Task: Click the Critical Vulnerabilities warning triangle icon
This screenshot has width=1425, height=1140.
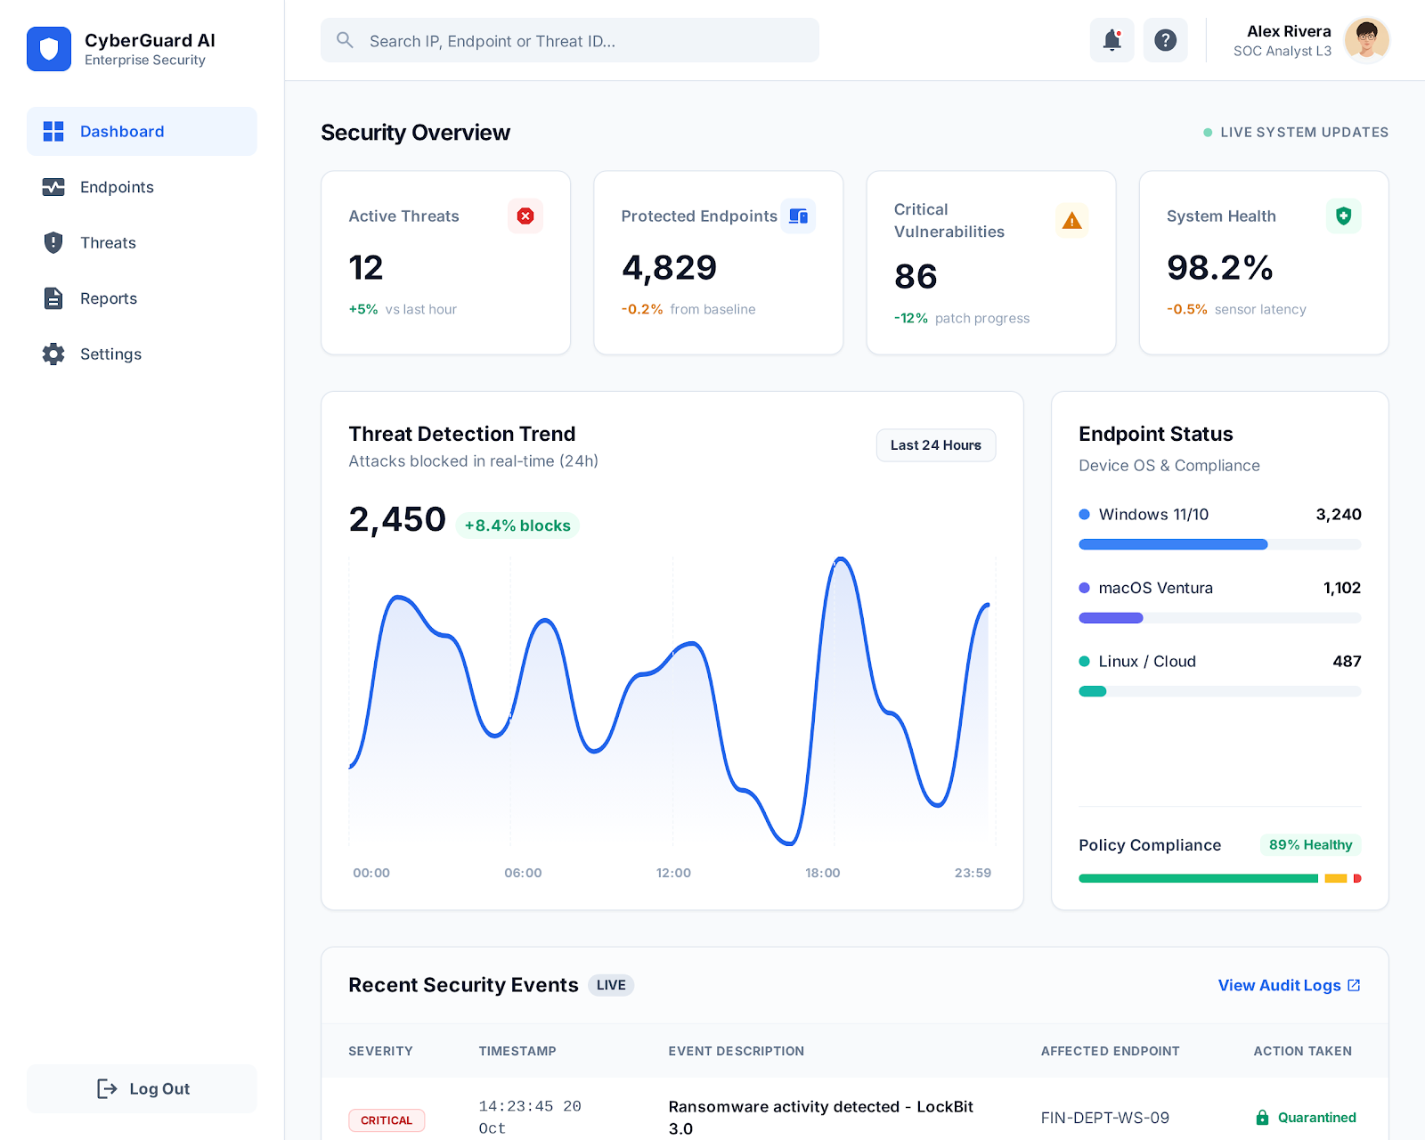Action: click(x=1071, y=221)
